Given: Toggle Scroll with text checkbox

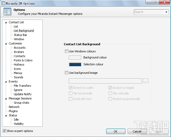Looking at the screenshot, I should point(70,99).
